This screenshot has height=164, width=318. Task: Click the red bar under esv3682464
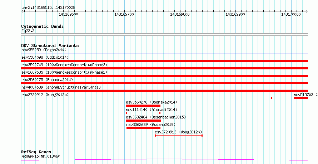[143, 121]
